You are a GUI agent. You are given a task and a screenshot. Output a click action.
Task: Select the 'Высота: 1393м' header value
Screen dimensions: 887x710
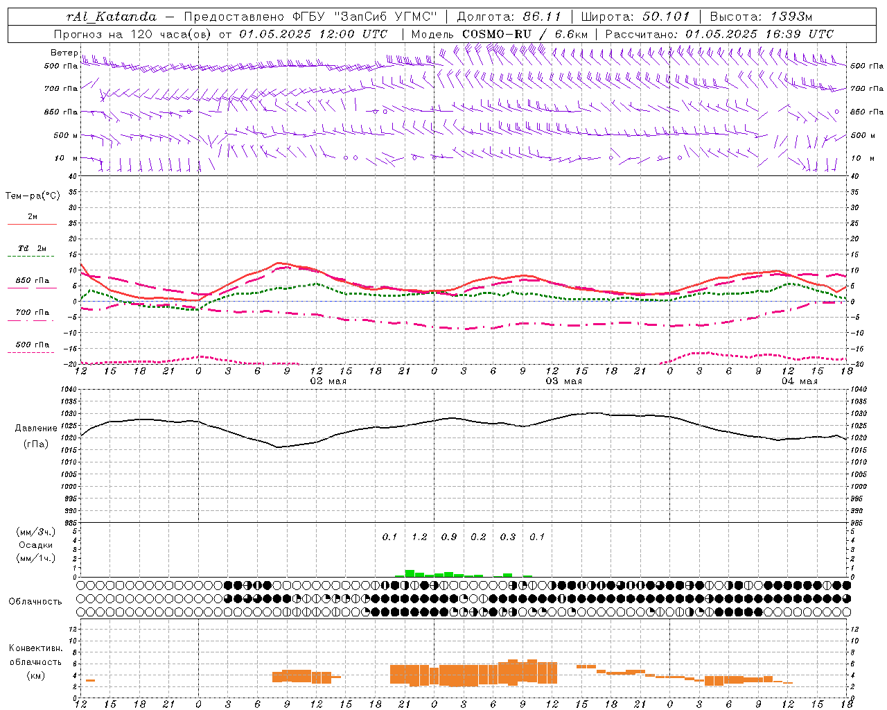tap(761, 17)
